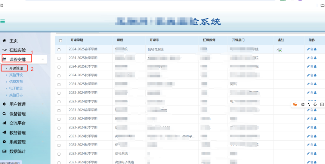Click the broken image icon in 备注 column

coord(280,50)
